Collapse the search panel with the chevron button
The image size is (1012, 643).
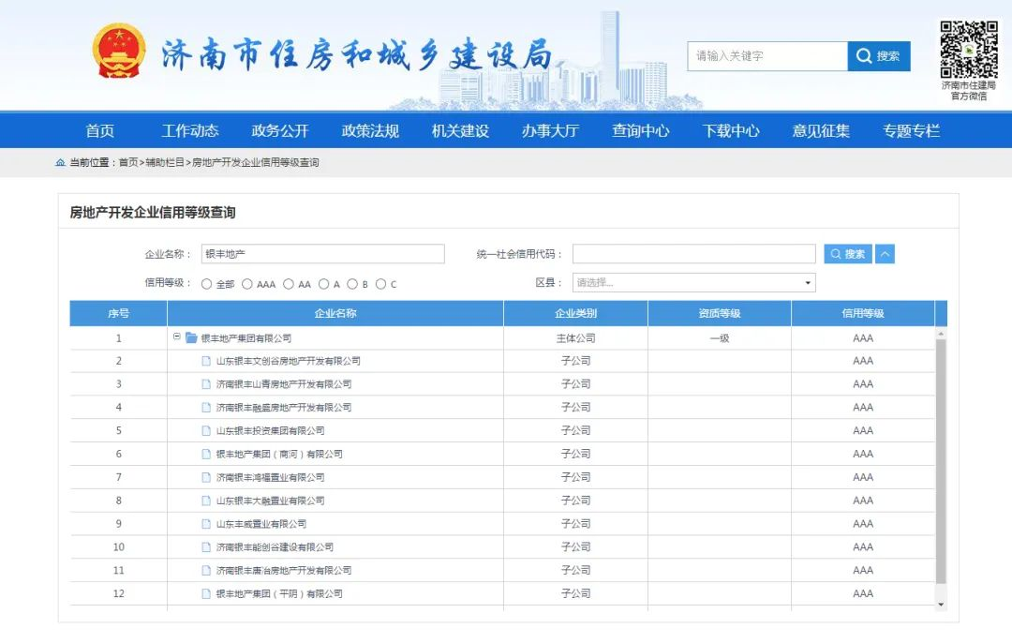tap(884, 253)
